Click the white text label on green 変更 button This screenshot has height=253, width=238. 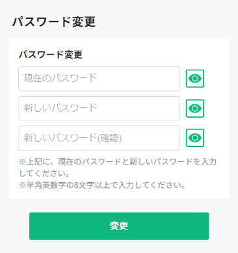(119, 226)
